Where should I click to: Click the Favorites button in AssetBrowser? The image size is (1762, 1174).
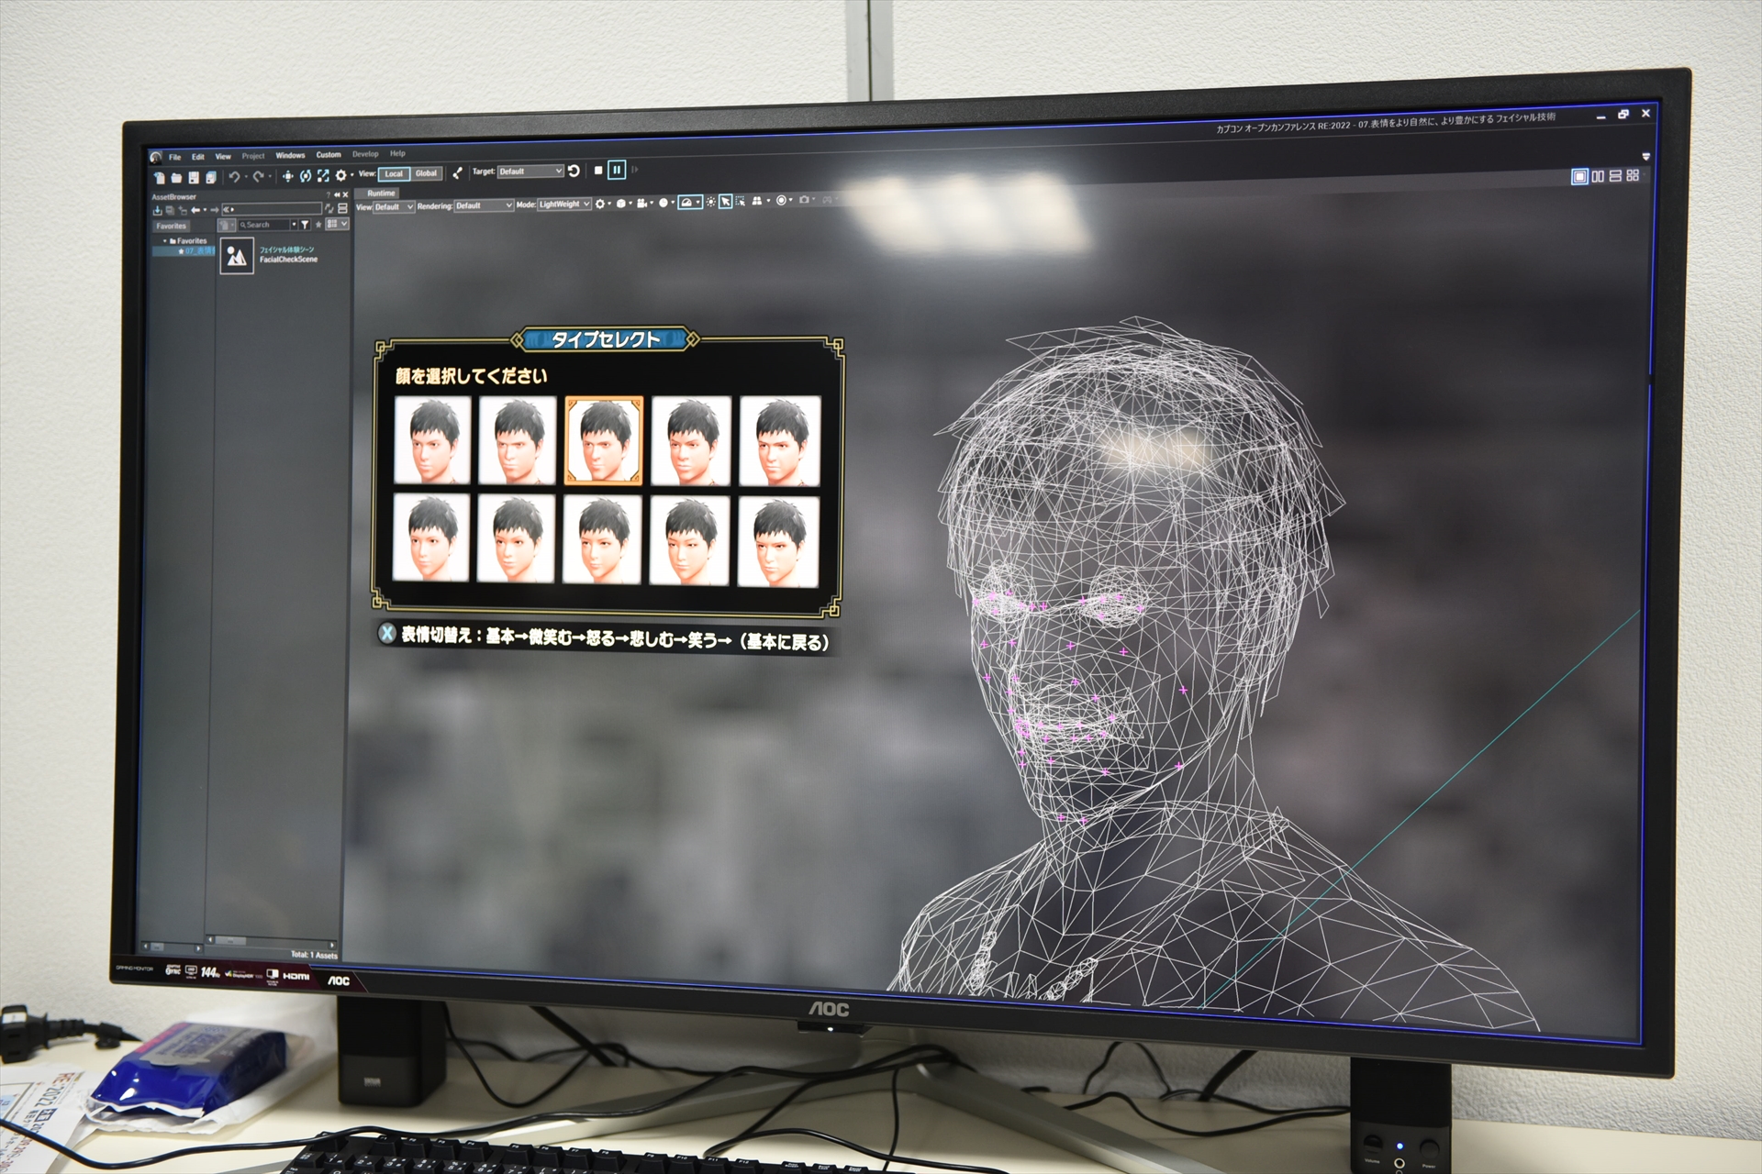171,226
